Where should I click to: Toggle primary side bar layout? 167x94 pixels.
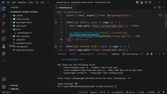pos(138,2)
